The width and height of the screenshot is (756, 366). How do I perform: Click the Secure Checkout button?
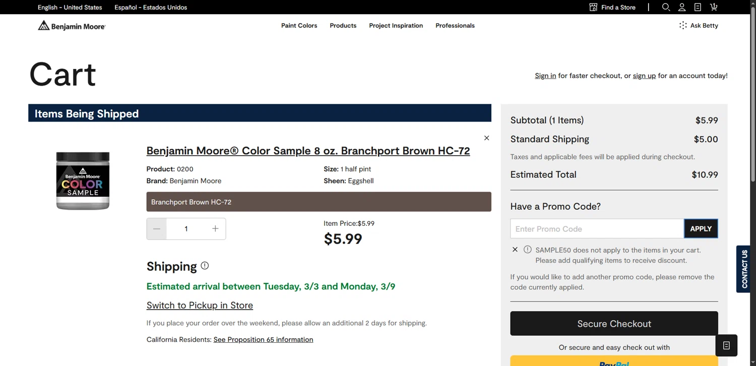pos(614,324)
